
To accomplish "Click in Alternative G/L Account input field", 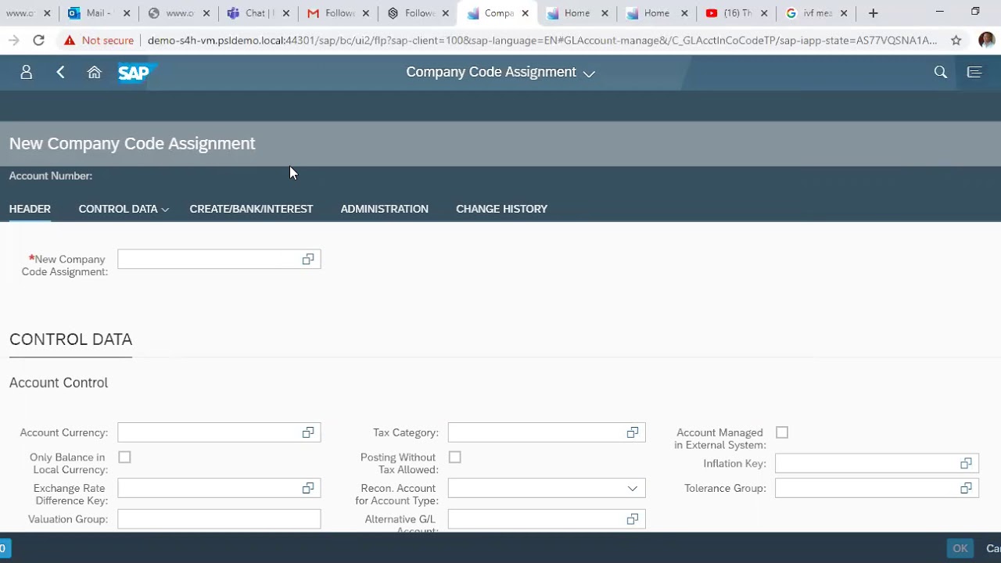I will [547, 519].
